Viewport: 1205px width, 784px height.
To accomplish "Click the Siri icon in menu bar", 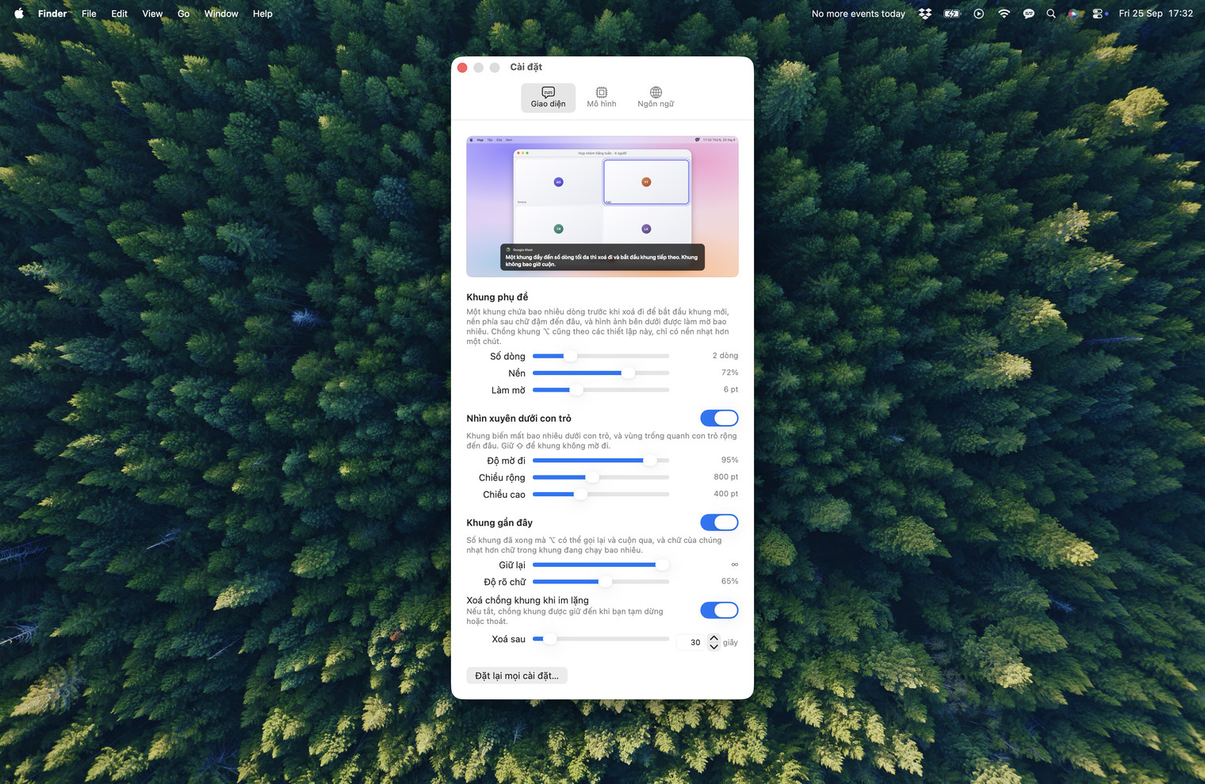I will [x=1073, y=13].
